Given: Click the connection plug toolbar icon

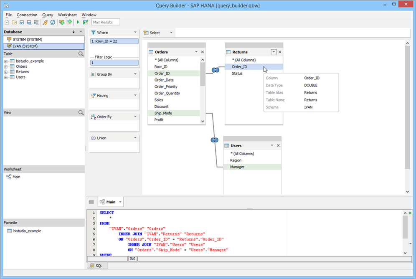Looking at the screenshot, I should 46,22.
